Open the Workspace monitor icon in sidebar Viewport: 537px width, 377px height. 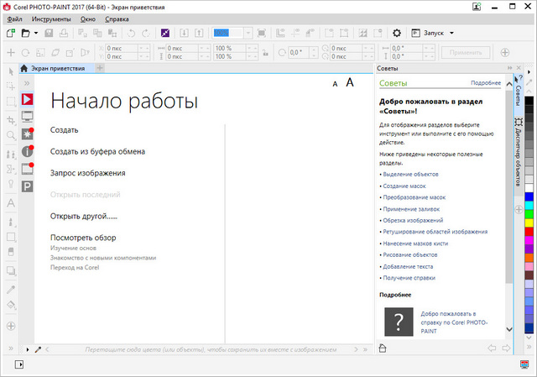tap(27, 117)
